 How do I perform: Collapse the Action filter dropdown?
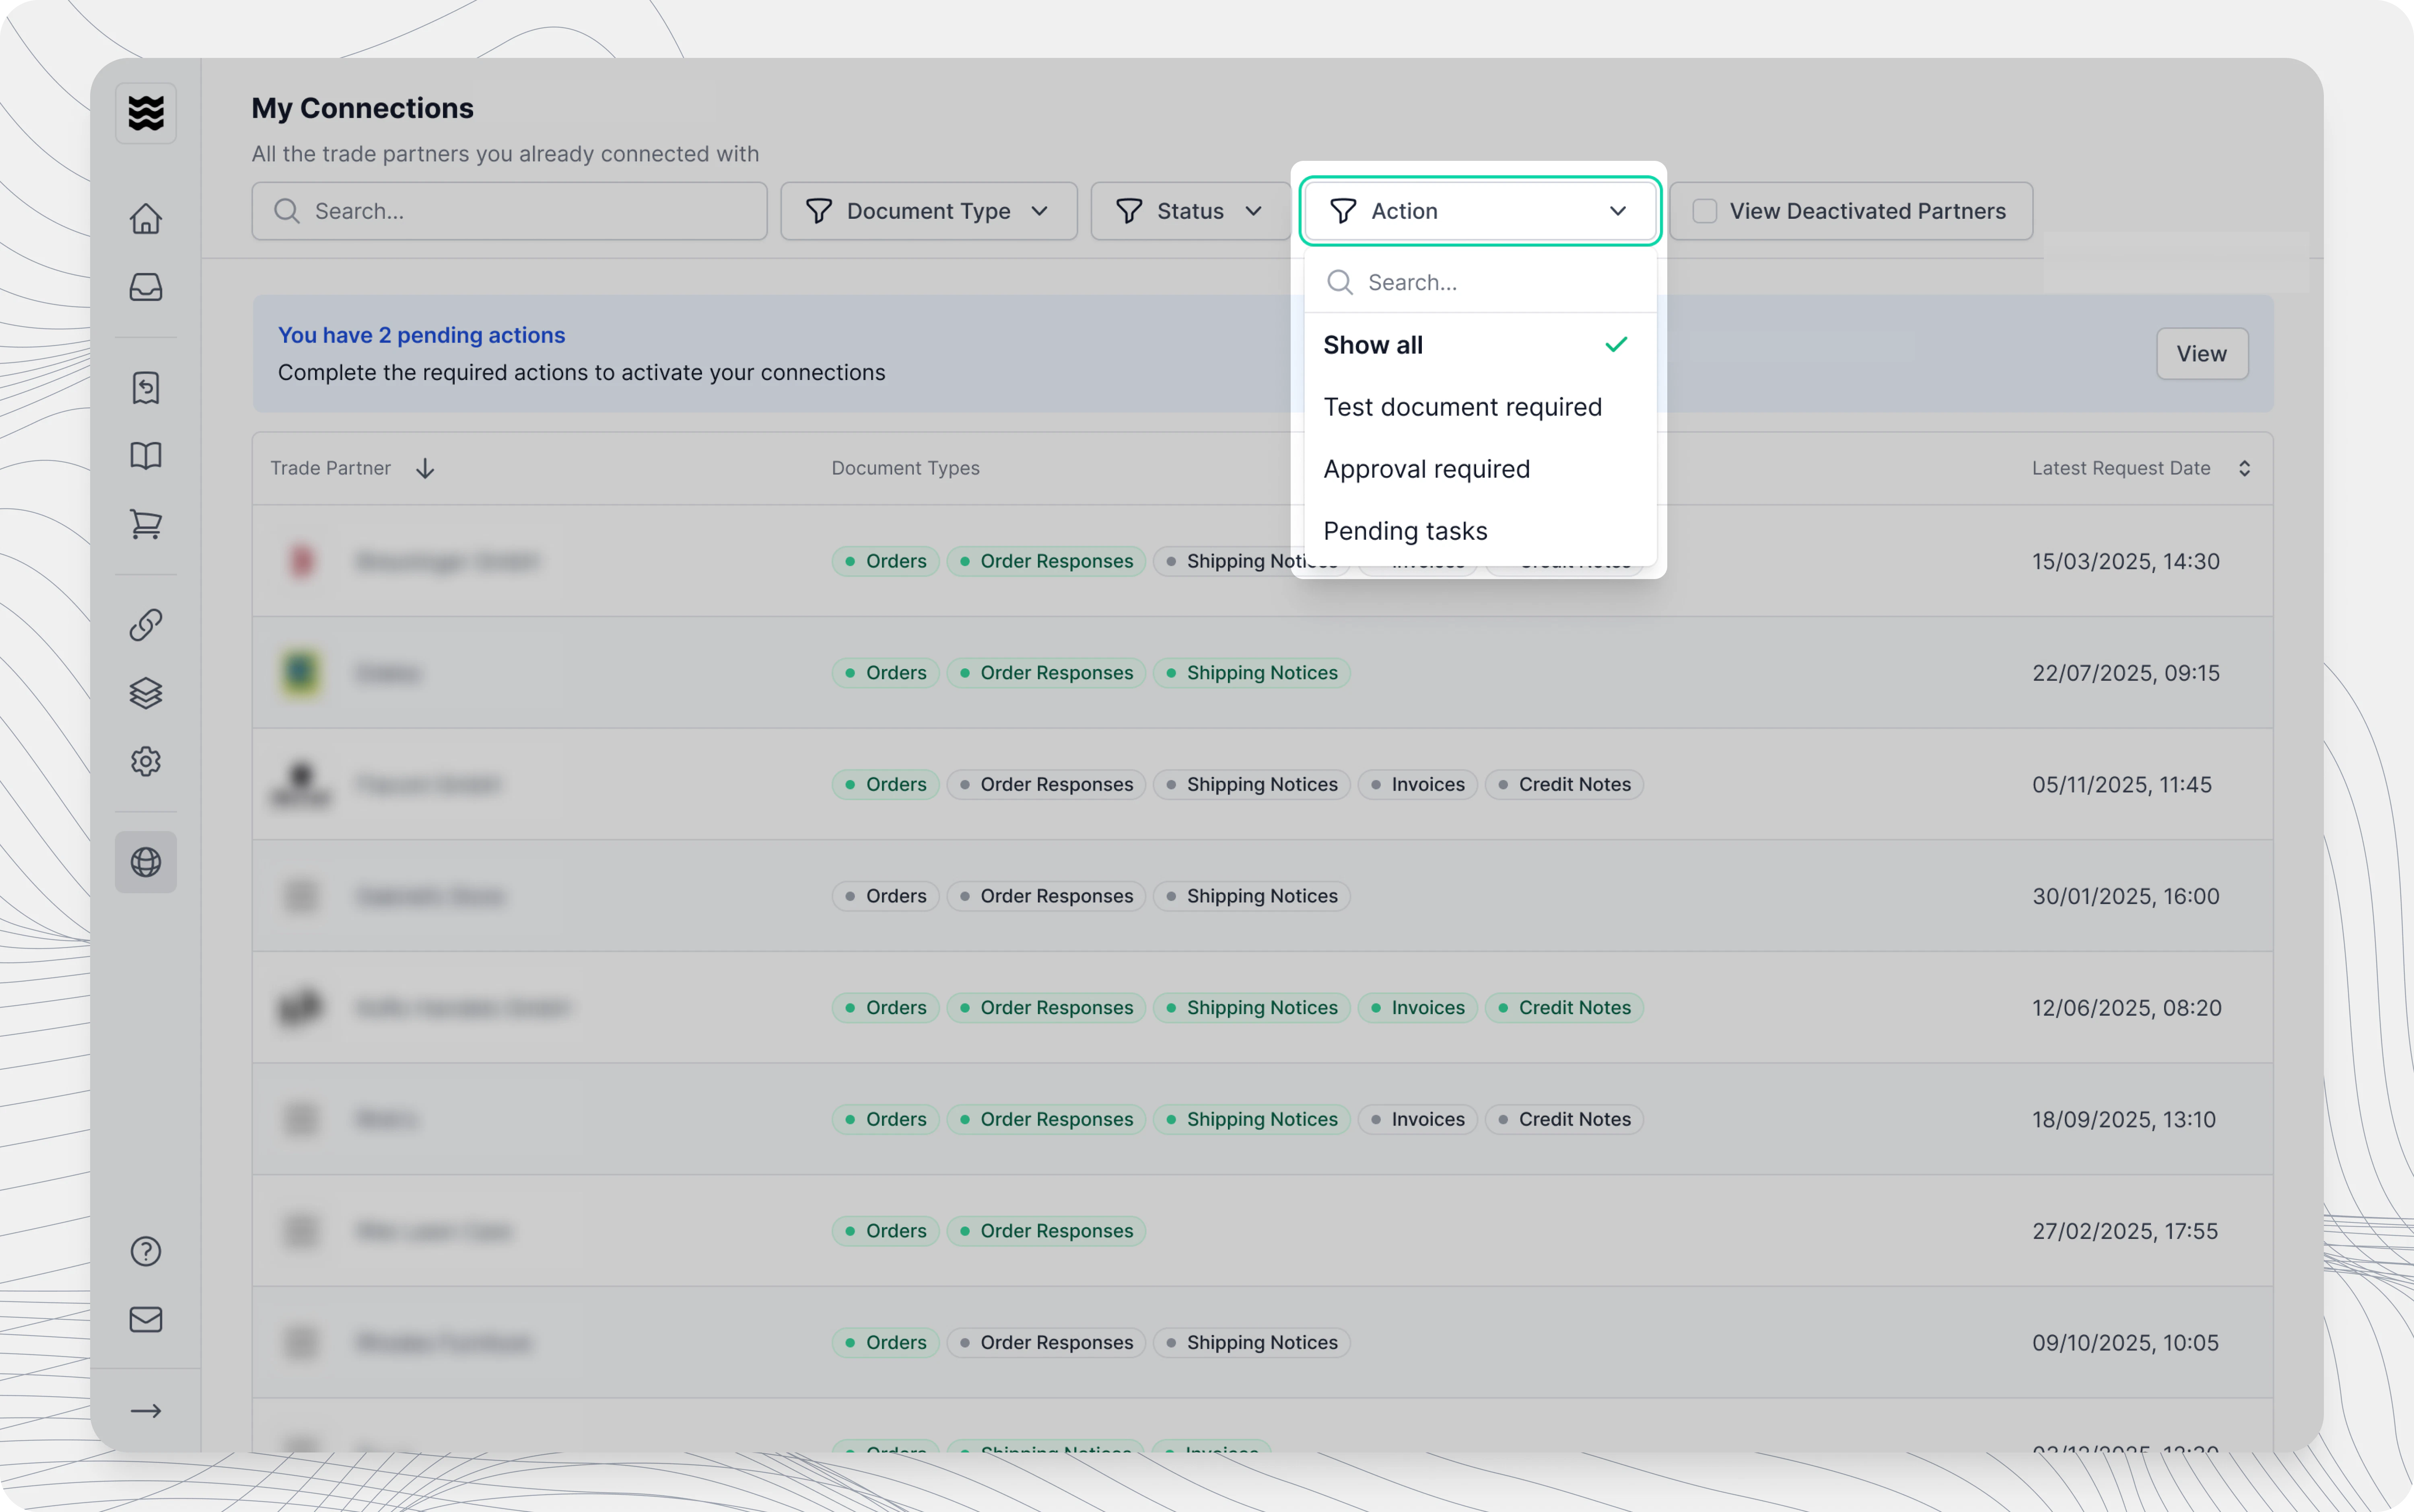click(1480, 211)
